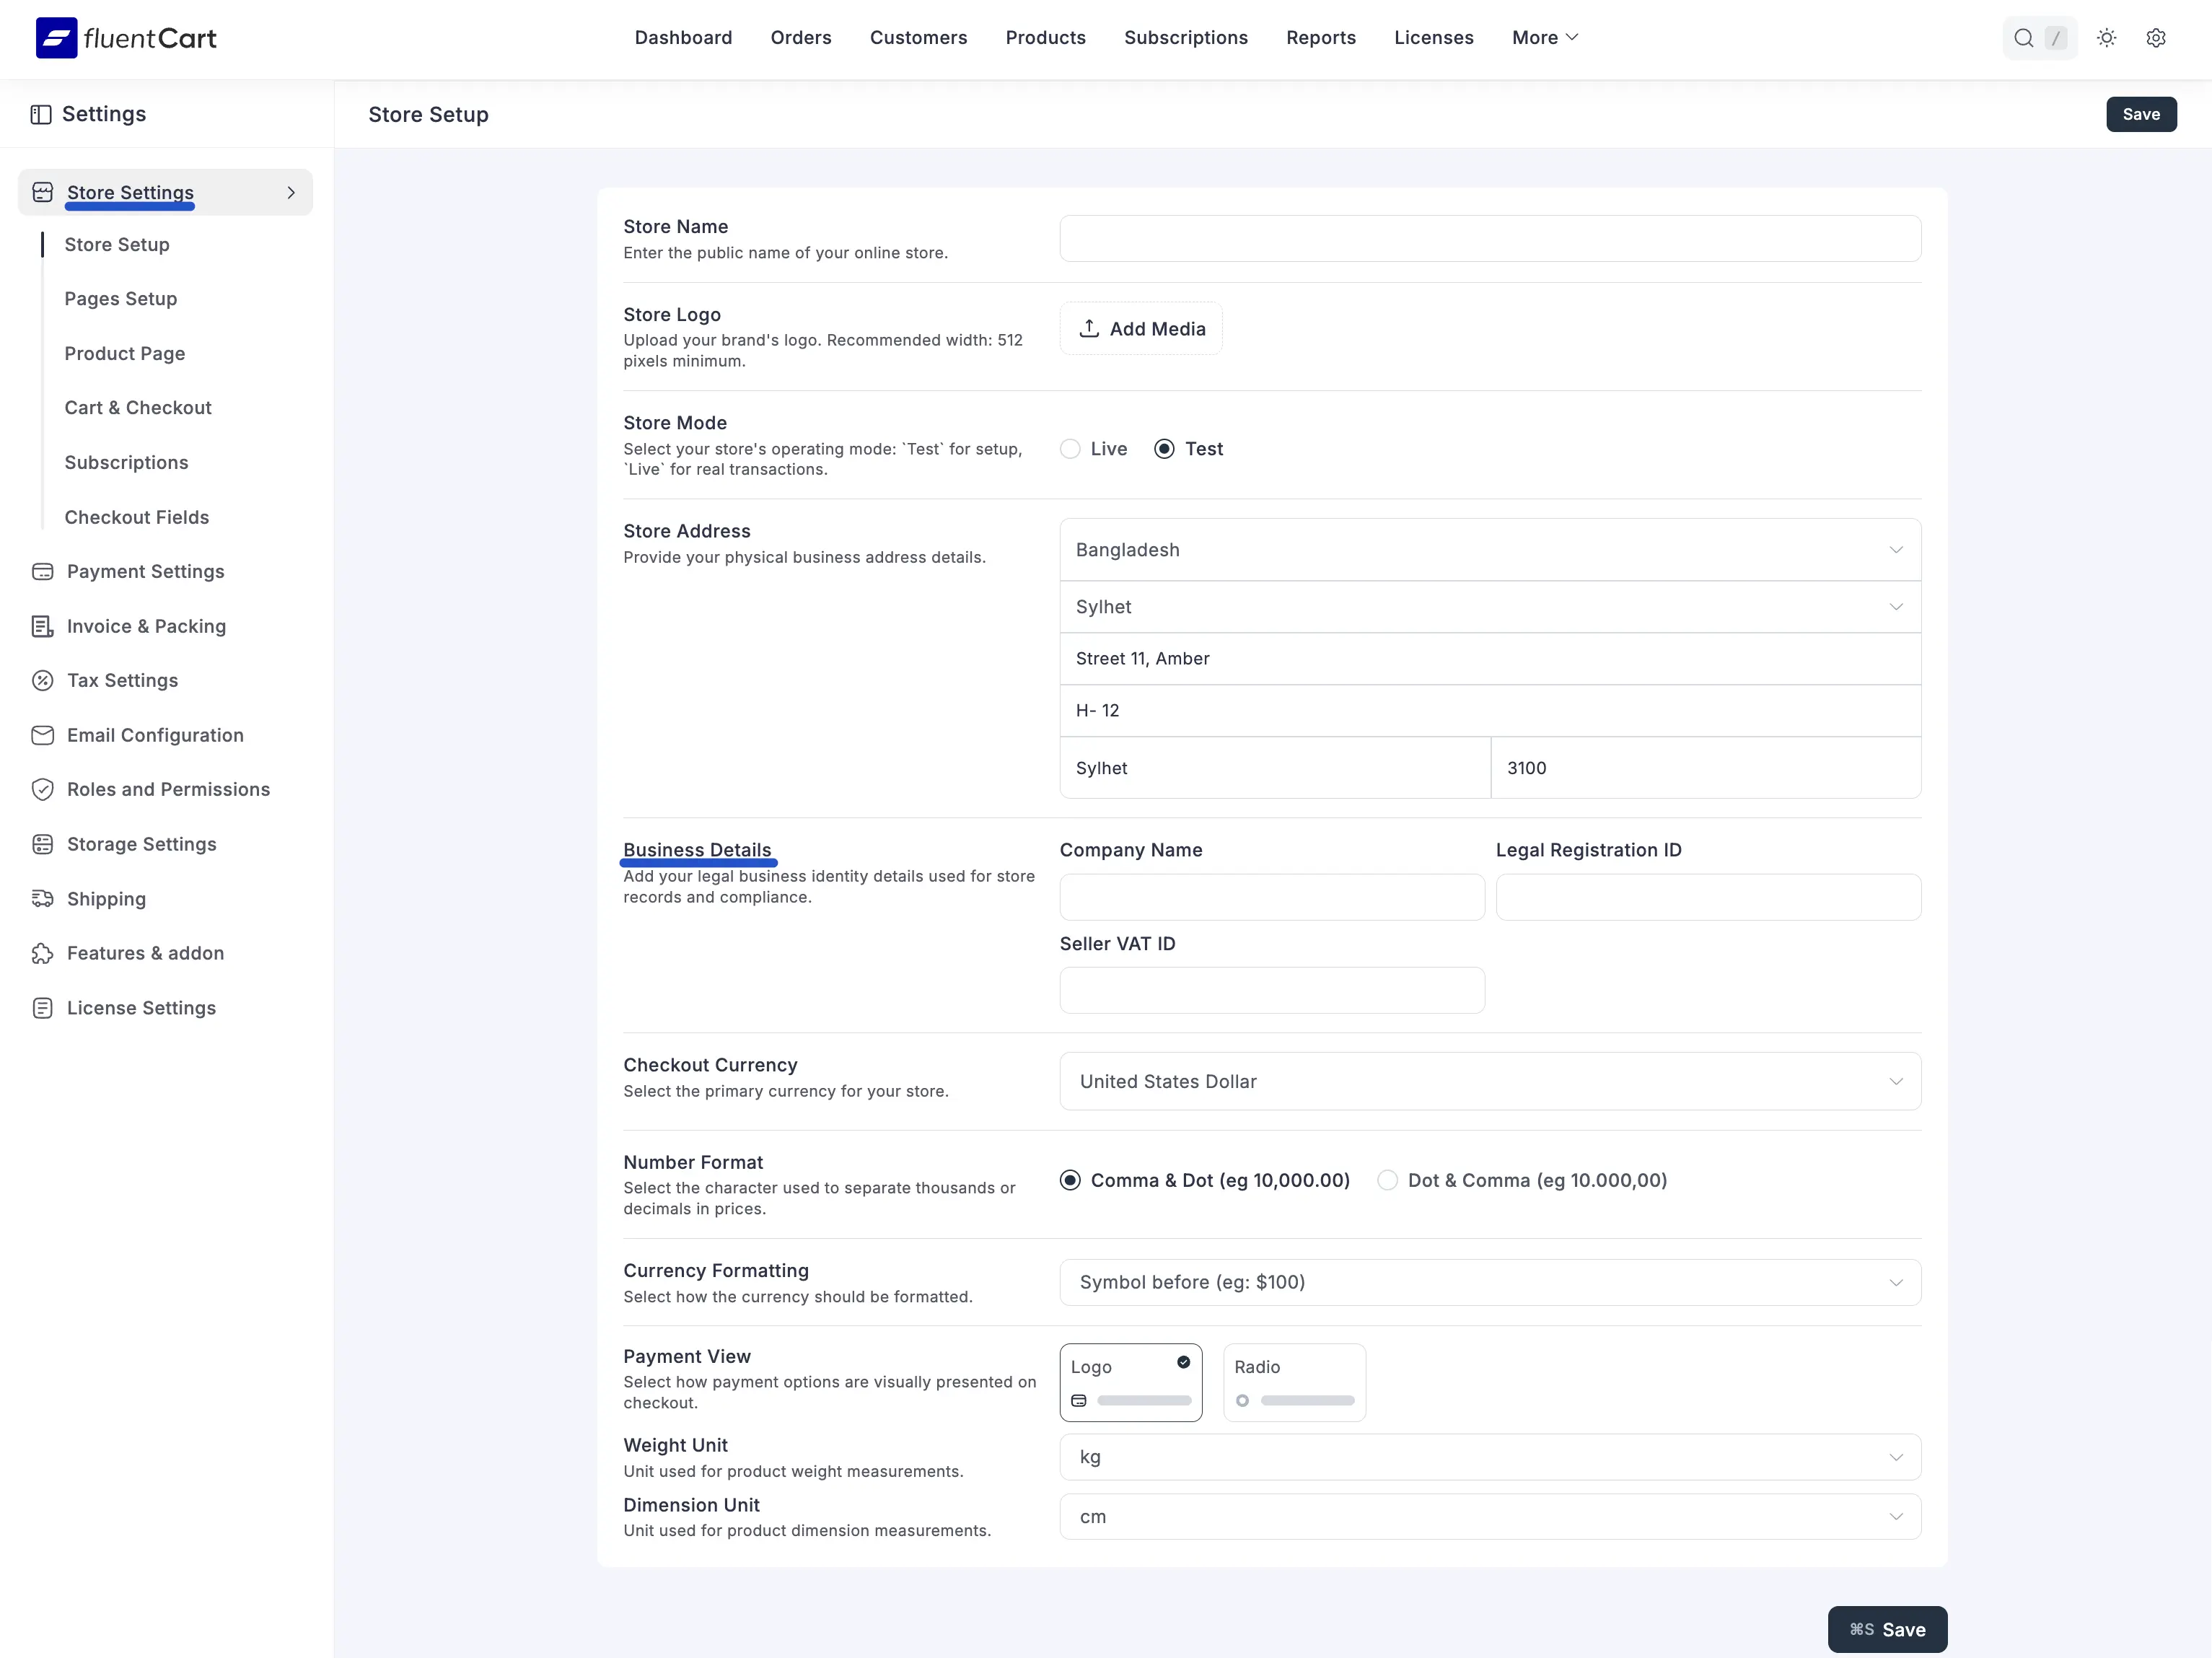Click the Street 11, Amber address field
Image resolution: width=2212 pixels, height=1658 pixels.
click(1490, 659)
